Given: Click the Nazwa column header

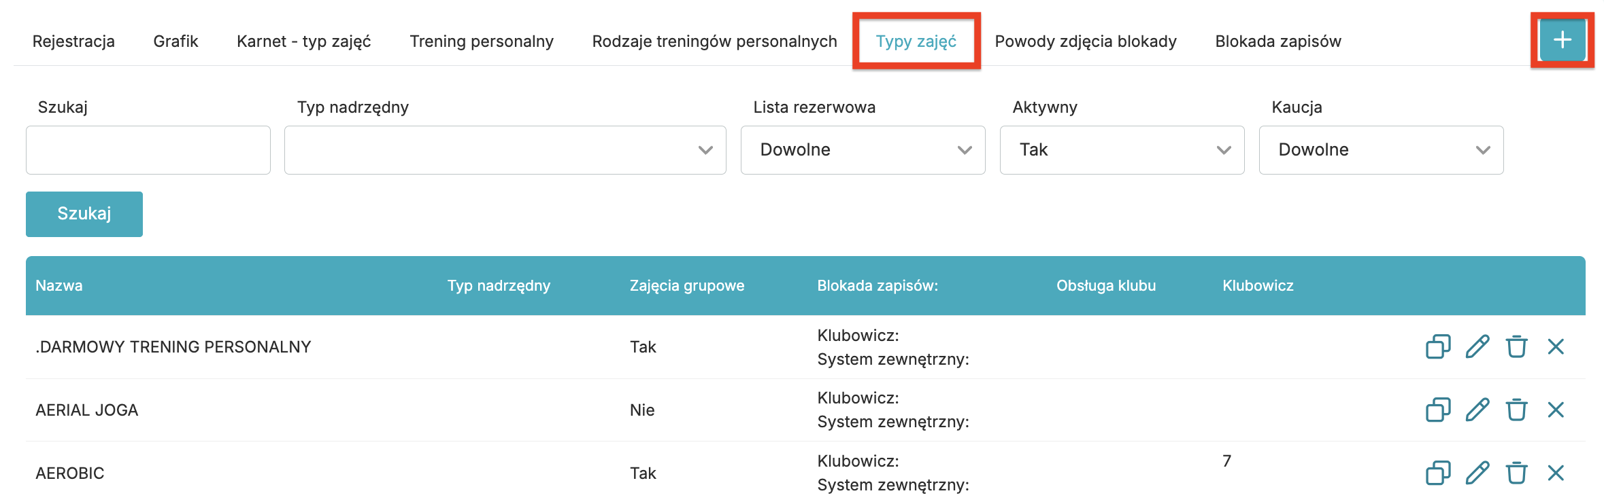Looking at the screenshot, I should (59, 285).
